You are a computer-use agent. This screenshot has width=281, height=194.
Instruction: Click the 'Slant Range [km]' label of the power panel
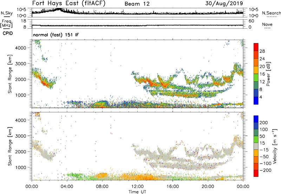10,74
